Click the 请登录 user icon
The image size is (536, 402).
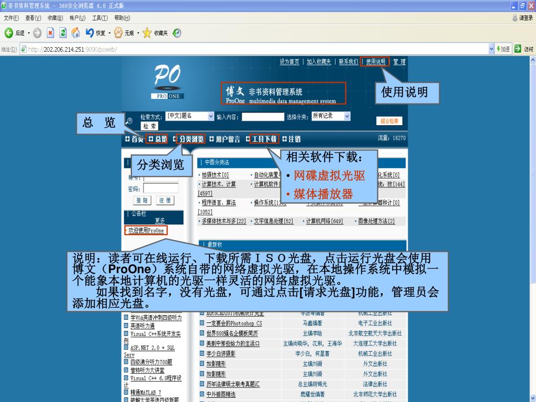coord(515,18)
